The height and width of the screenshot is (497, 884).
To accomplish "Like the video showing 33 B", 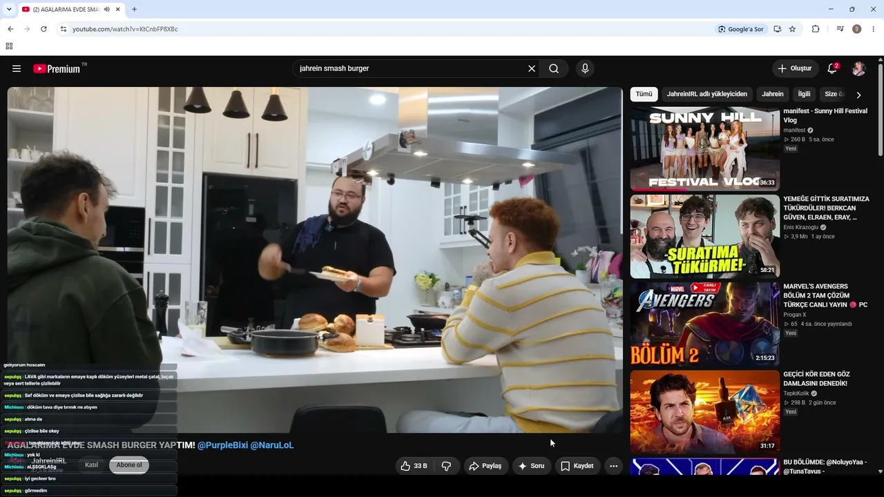I will tap(414, 466).
